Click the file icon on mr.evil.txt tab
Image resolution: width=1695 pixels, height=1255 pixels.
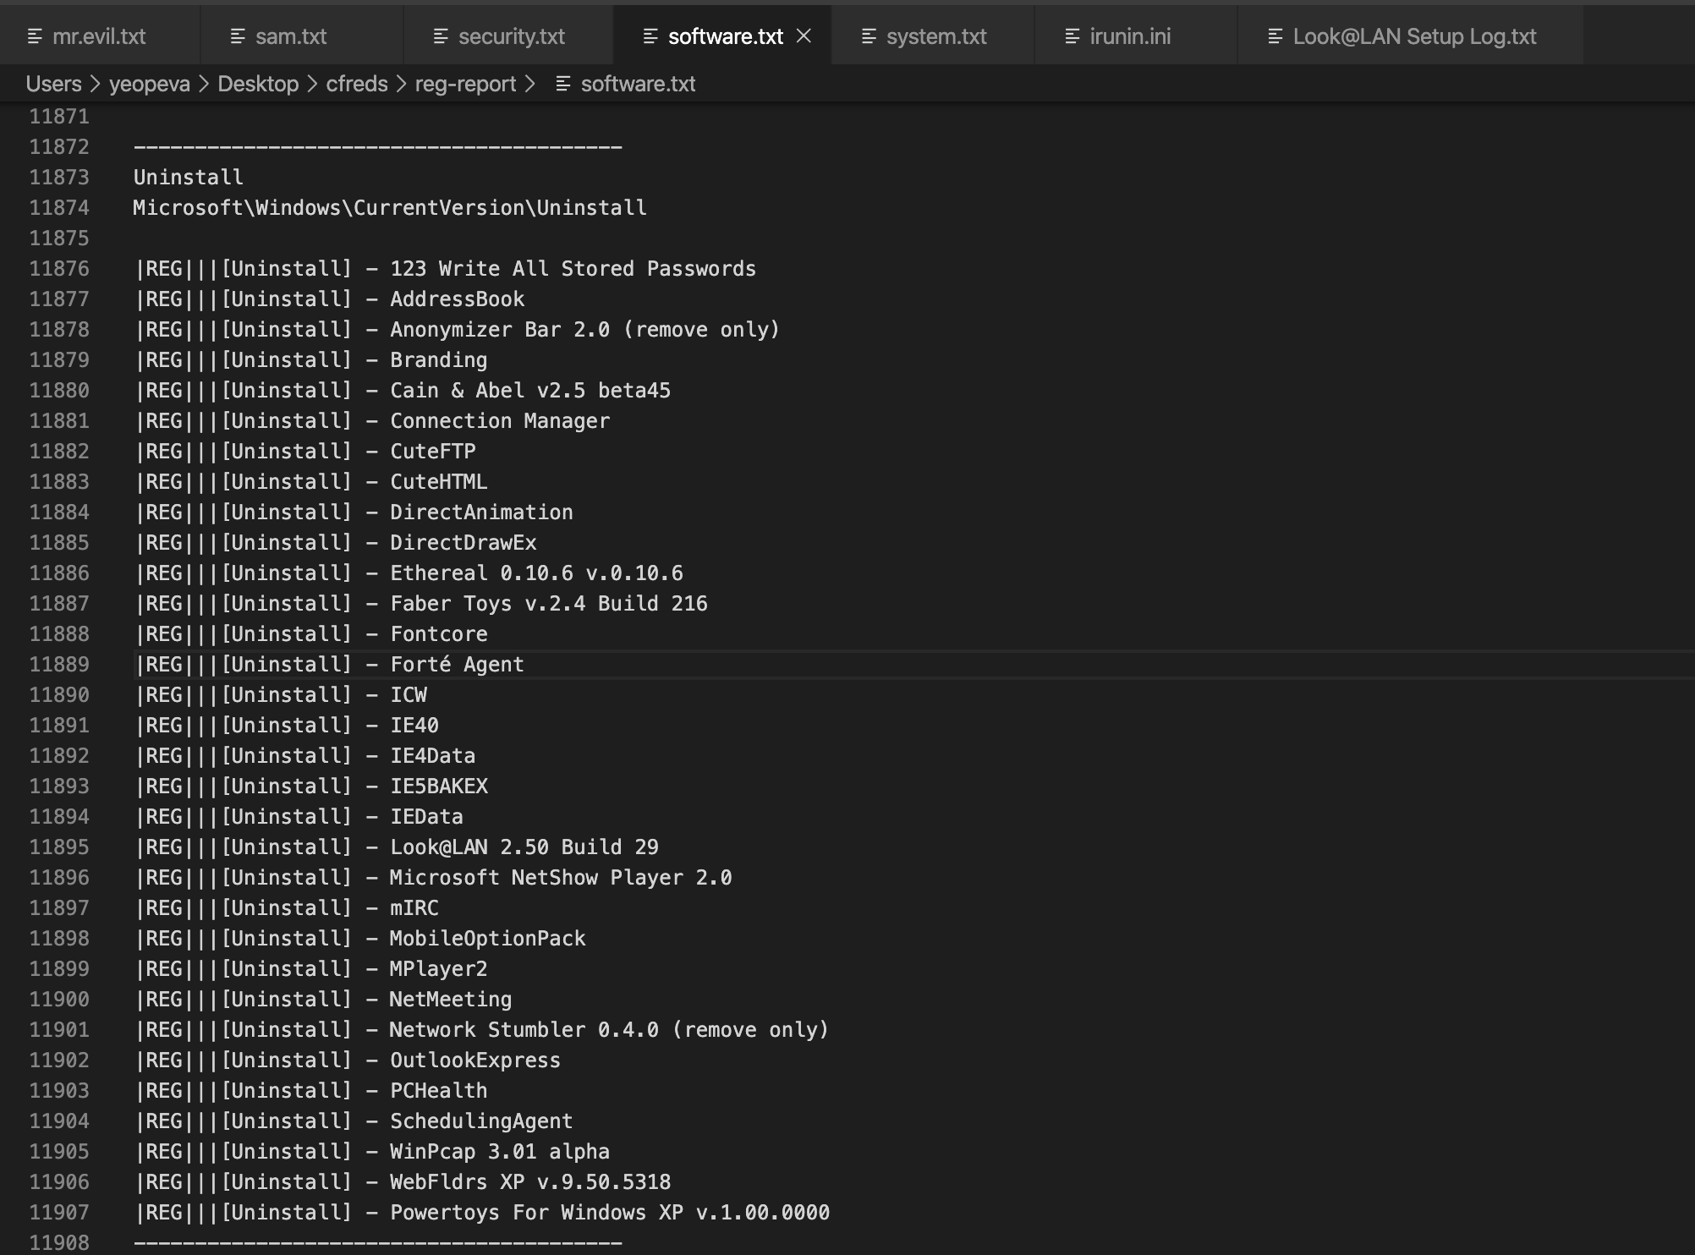35,36
